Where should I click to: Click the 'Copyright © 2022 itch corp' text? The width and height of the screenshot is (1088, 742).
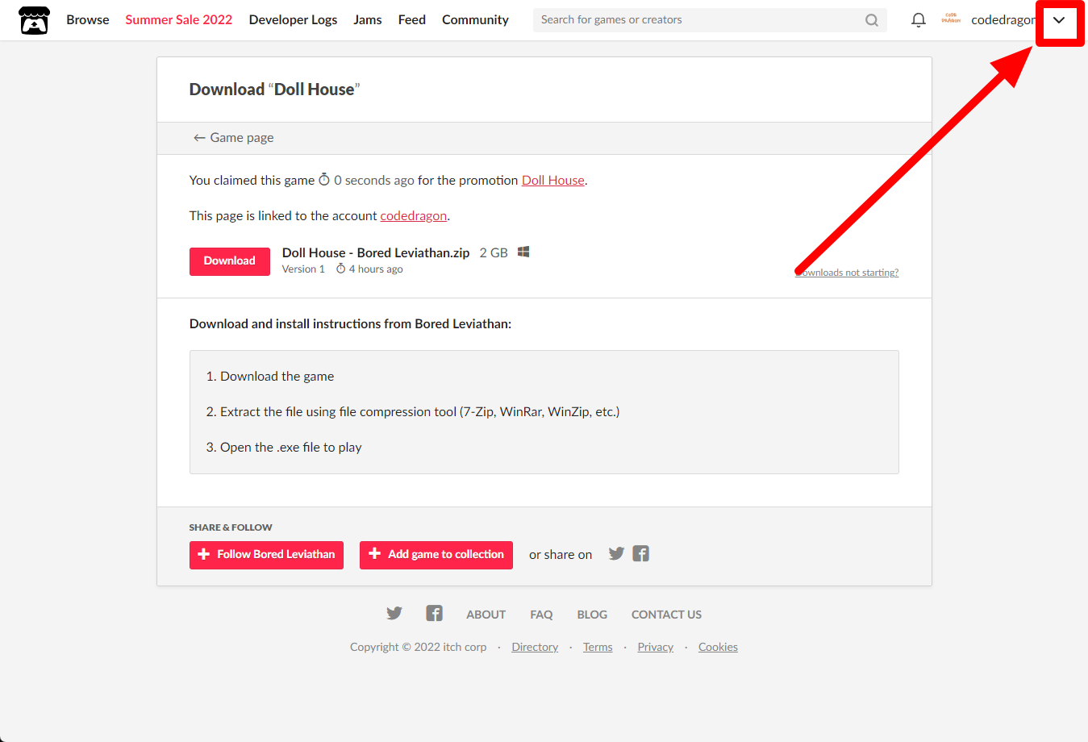click(x=418, y=647)
